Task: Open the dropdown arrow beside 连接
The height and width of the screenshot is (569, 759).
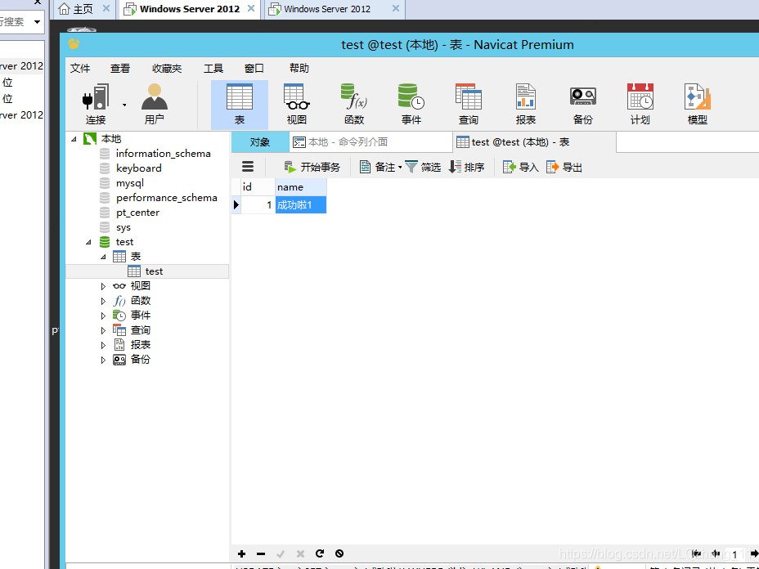Action: click(x=124, y=105)
